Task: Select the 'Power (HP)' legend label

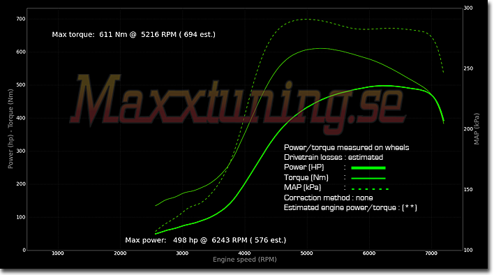Action: point(304,168)
